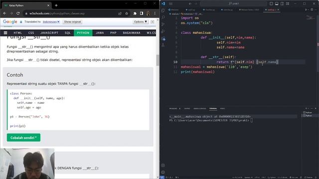Open the OUTPUT panel tab
The height and width of the screenshot is (179, 319).
(187, 108)
